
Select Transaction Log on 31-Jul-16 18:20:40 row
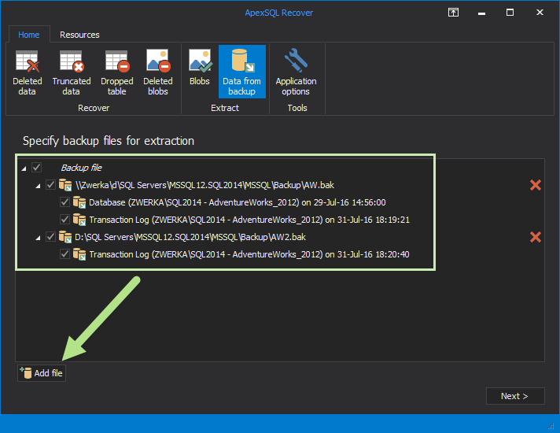[x=249, y=254]
